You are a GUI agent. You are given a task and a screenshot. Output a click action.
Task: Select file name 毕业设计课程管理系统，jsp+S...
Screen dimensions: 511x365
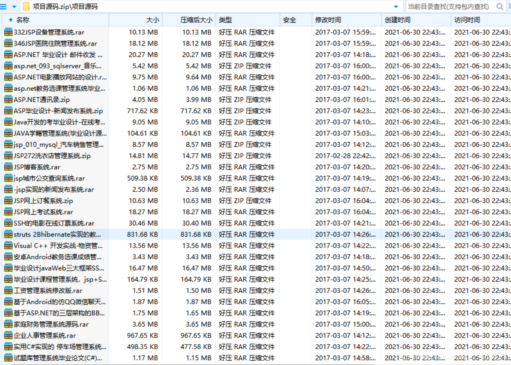(x=60, y=279)
